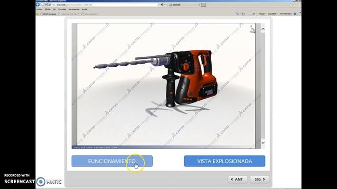Click the scroll down arrow of viewer

[263, 142]
